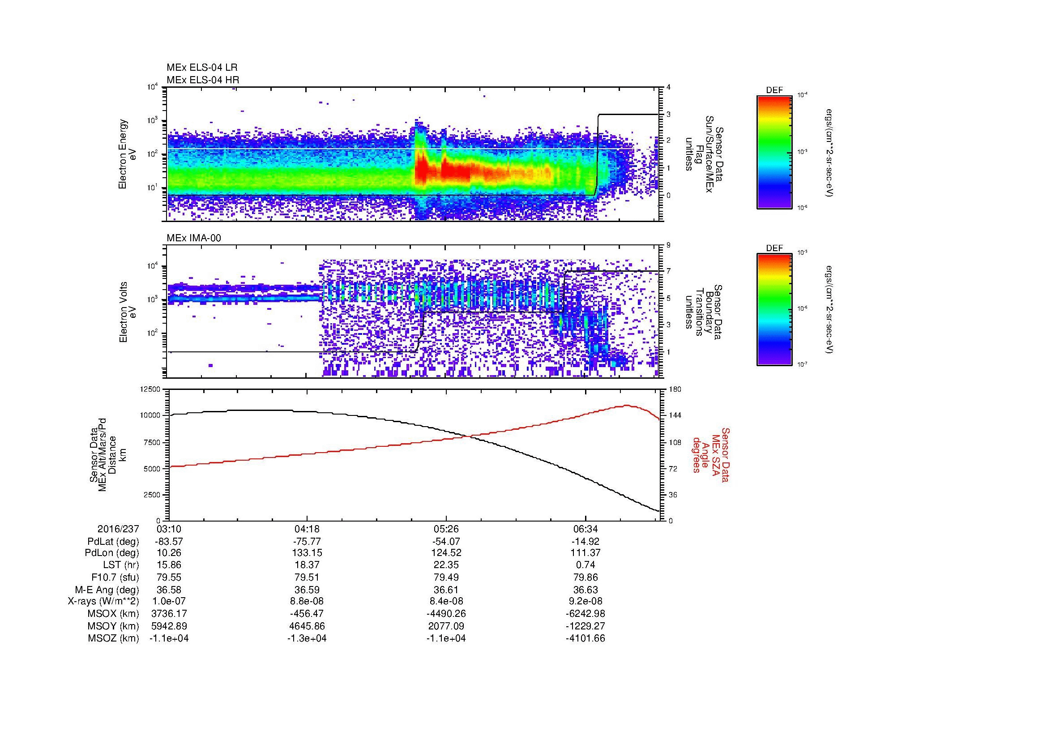
Task: Click the MSOY value 5942.89
Action: (x=169, y=626)
